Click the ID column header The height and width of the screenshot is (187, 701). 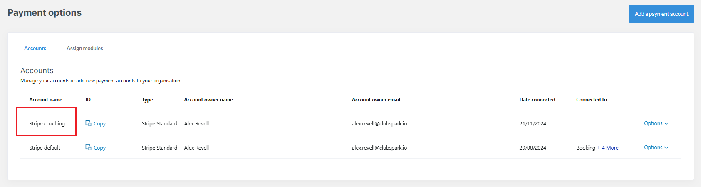[x=88, y=100]
